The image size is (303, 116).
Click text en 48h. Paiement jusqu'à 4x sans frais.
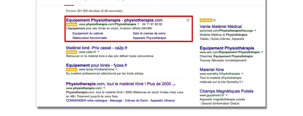(x=92, y=96)
